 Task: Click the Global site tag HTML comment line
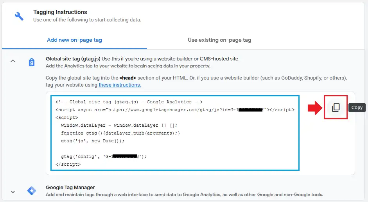[129, 102]
